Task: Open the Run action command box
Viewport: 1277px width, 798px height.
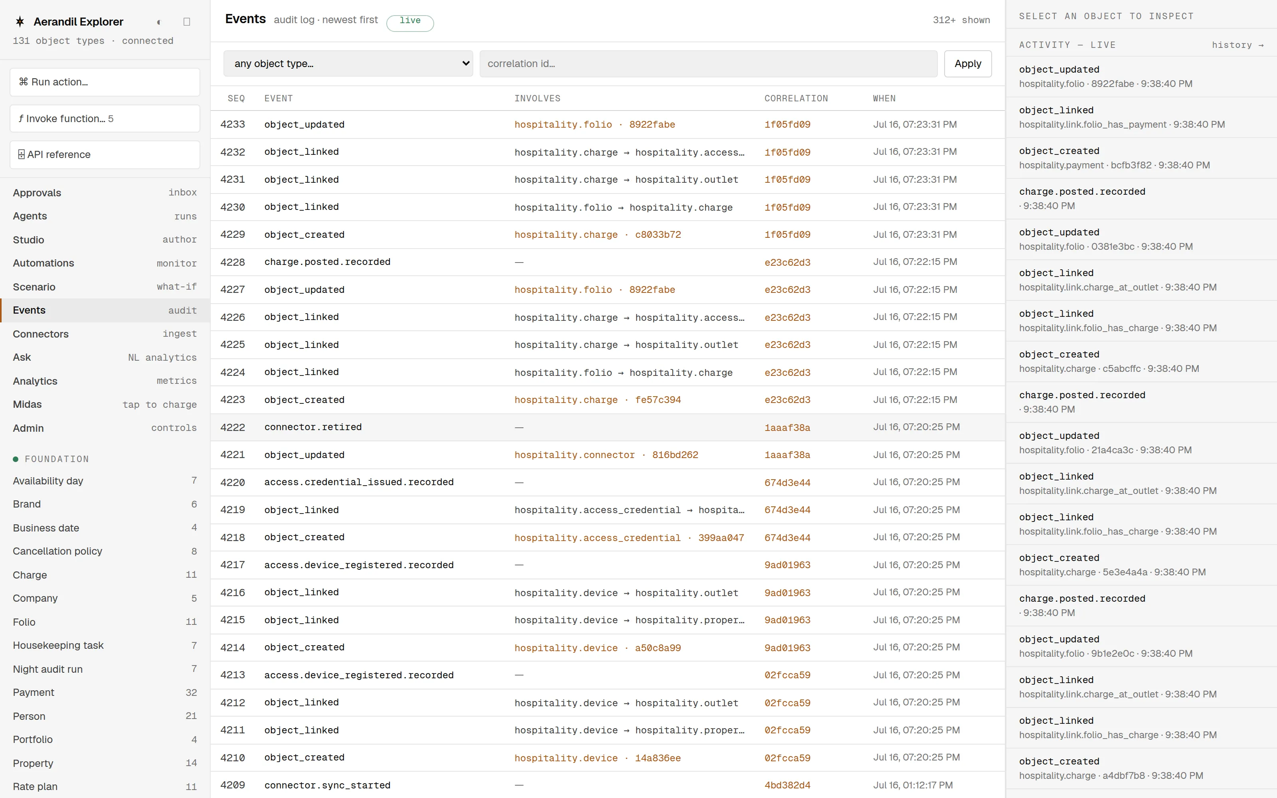Action: tap(105, 82)
